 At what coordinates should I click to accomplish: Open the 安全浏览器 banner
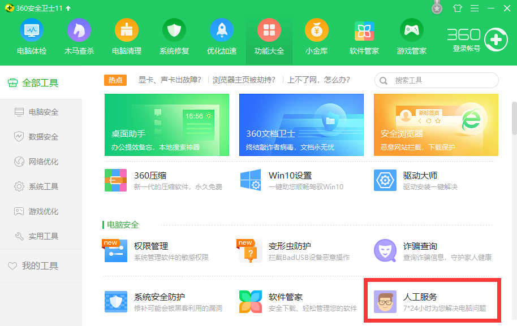click(436, 125)
